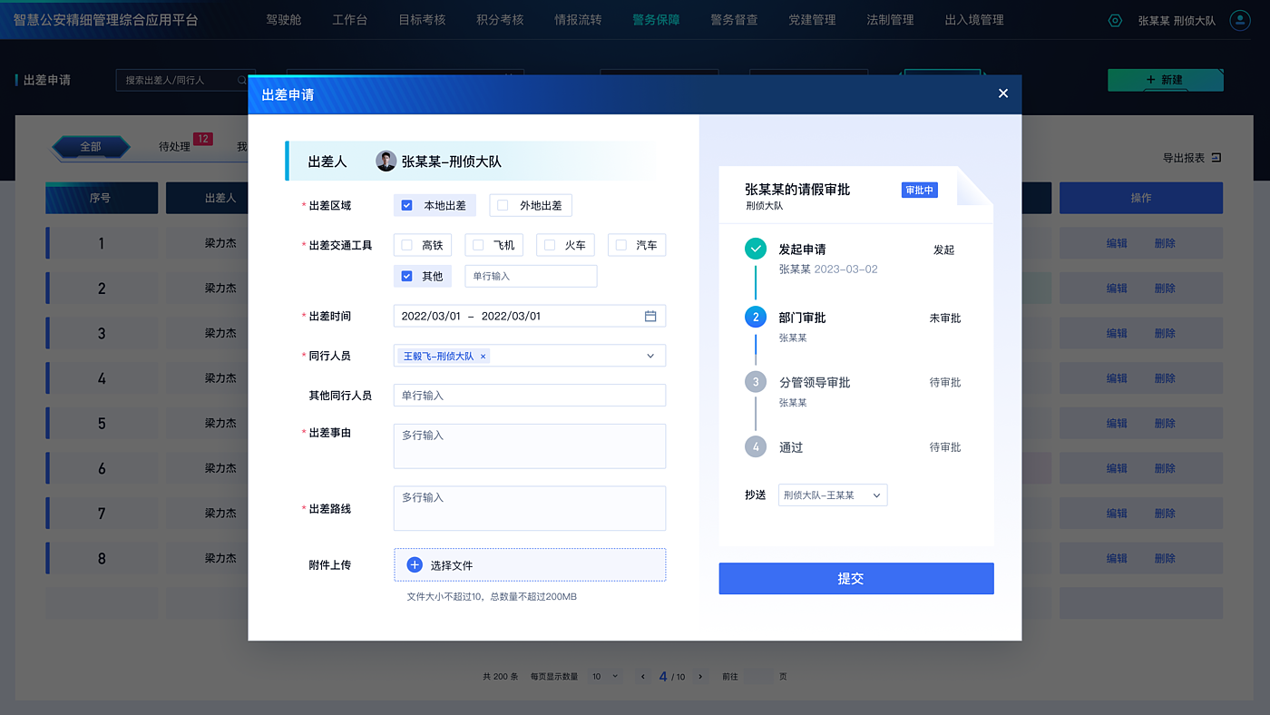
Task: Focus the 搜索出差人/同行人 search field
Action: click(x=185, y=80)
